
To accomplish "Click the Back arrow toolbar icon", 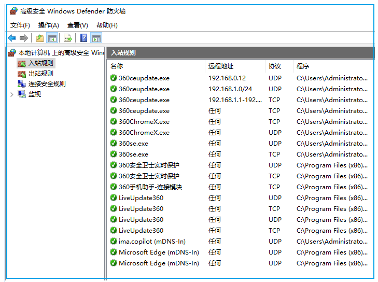I will (12, 38).
